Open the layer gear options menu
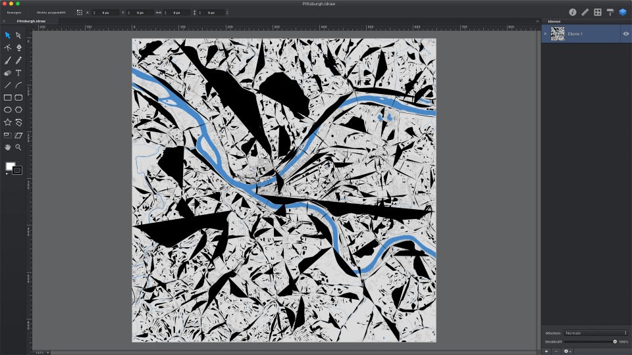Screen dimensions: 632x355 click(566, 351)
